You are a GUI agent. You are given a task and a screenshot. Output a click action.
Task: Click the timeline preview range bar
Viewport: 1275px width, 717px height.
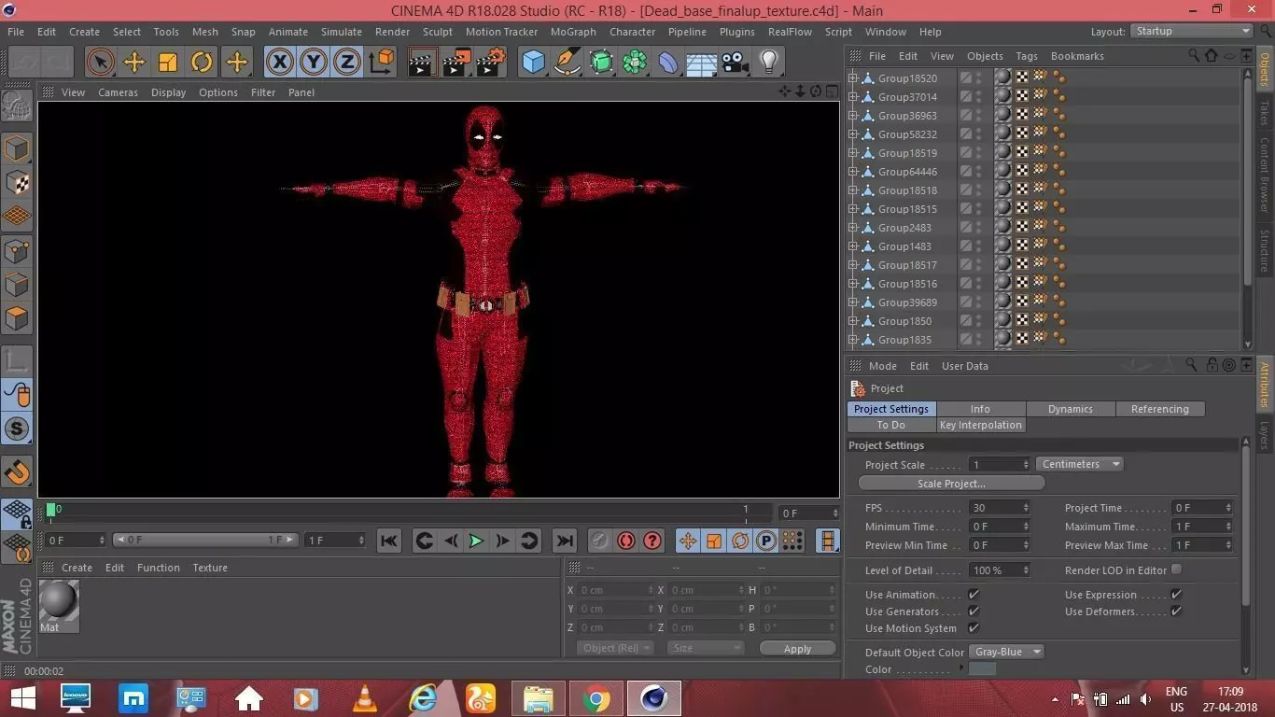[x=205, y=540]
